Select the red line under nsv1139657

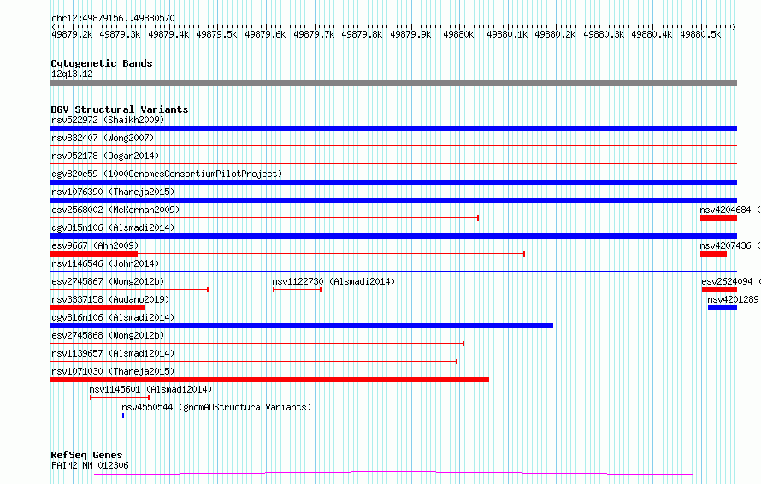[254, 362]
